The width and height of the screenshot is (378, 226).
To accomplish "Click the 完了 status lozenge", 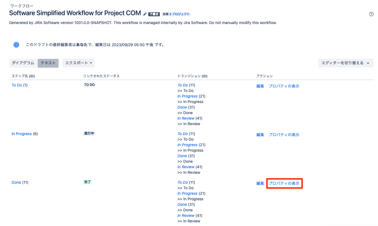I will tap(87, 182).
